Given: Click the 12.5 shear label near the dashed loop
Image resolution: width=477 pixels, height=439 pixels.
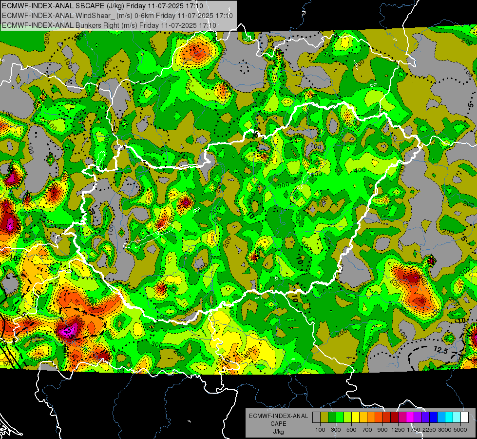Looking at the screenshot, I should (440, 350).
